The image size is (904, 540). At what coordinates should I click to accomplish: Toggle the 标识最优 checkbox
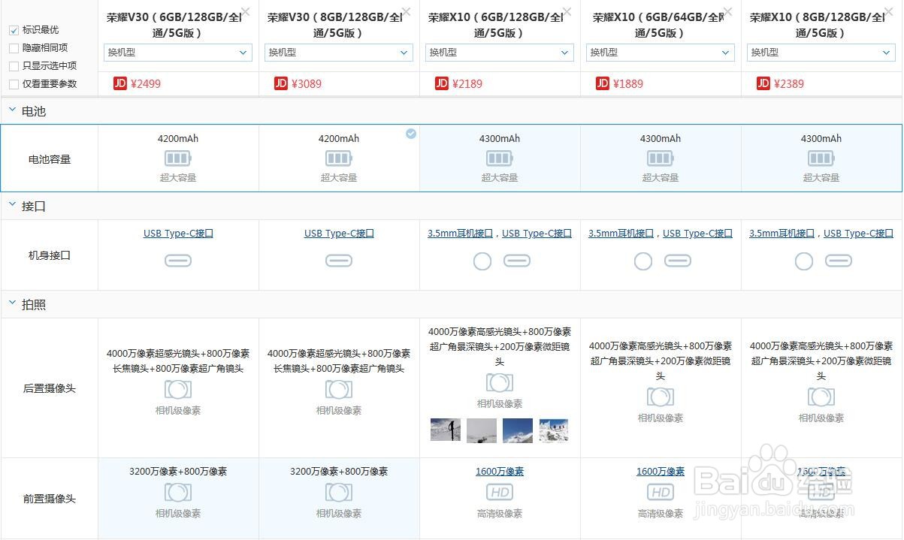tap(14, 30)
